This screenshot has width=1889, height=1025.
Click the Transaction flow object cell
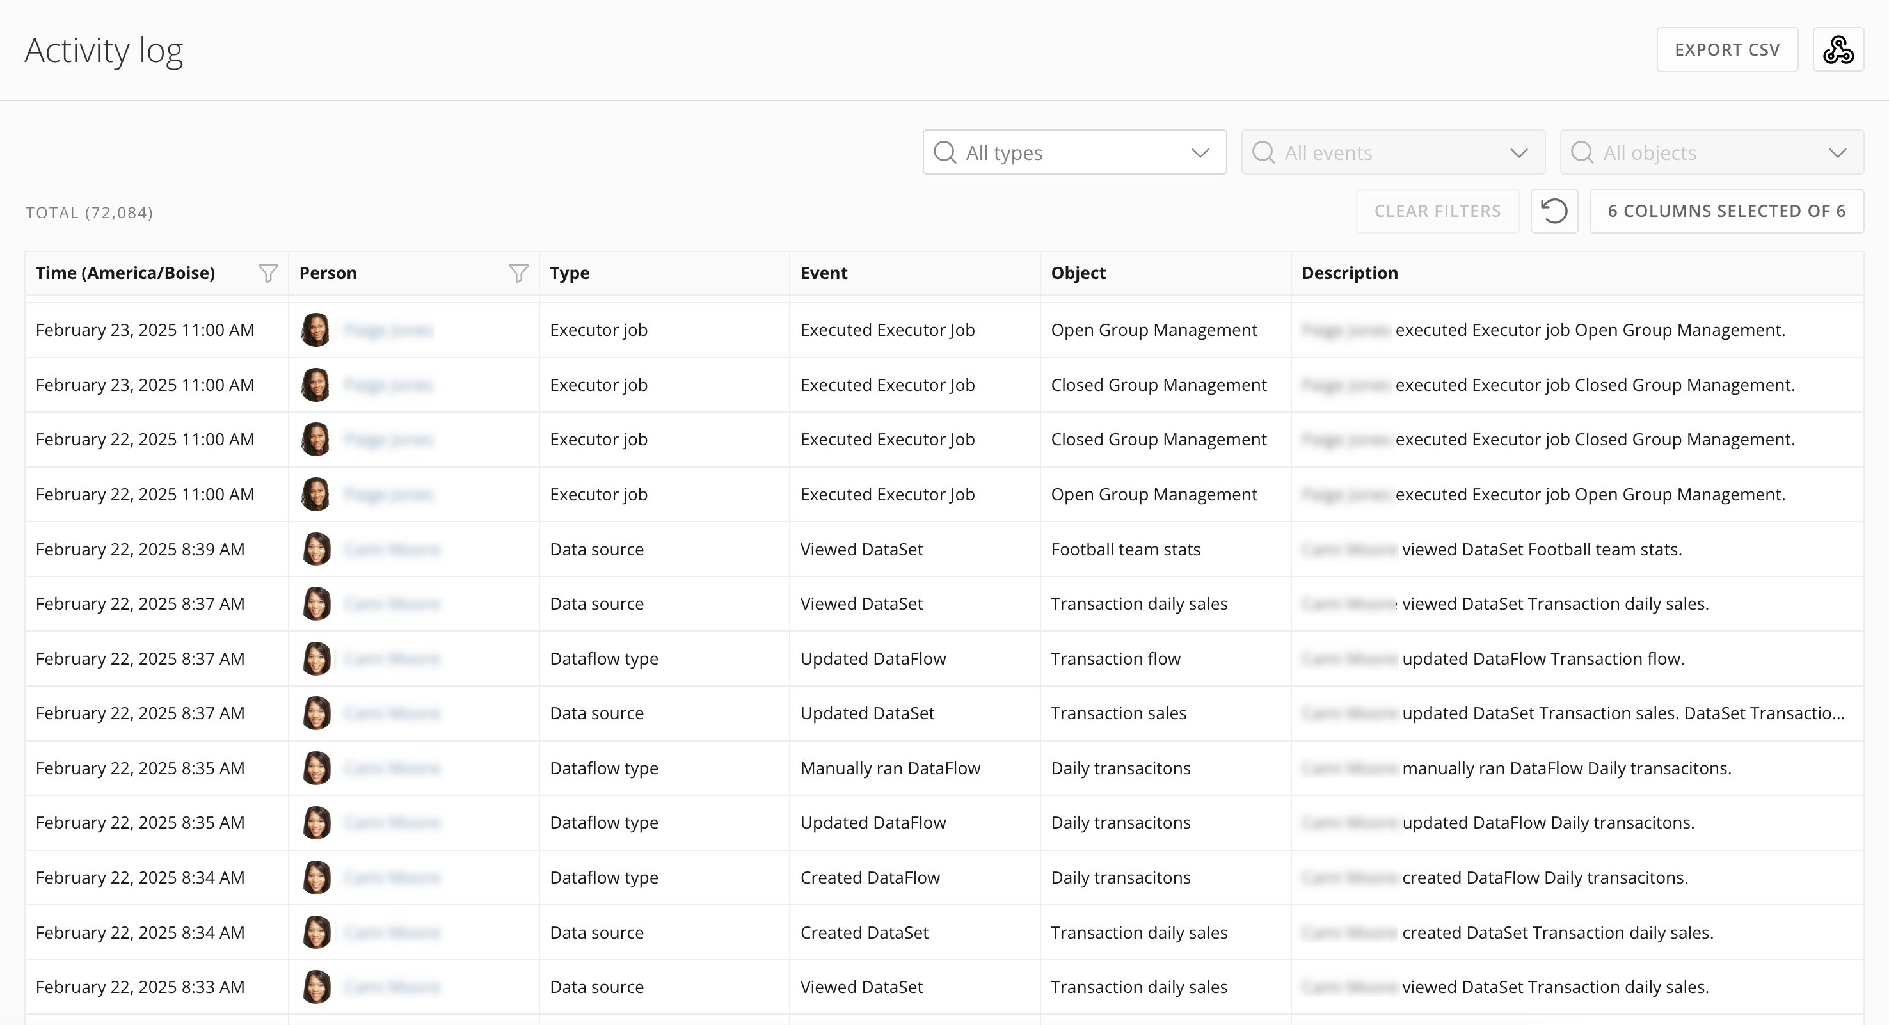click(1115, 658)
